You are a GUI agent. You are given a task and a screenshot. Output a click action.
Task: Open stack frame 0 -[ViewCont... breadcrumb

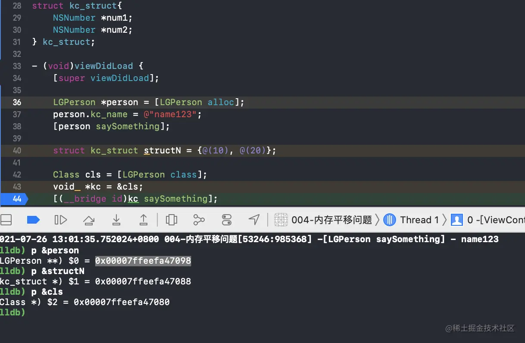pyautogui.click(x=488, y=220)
